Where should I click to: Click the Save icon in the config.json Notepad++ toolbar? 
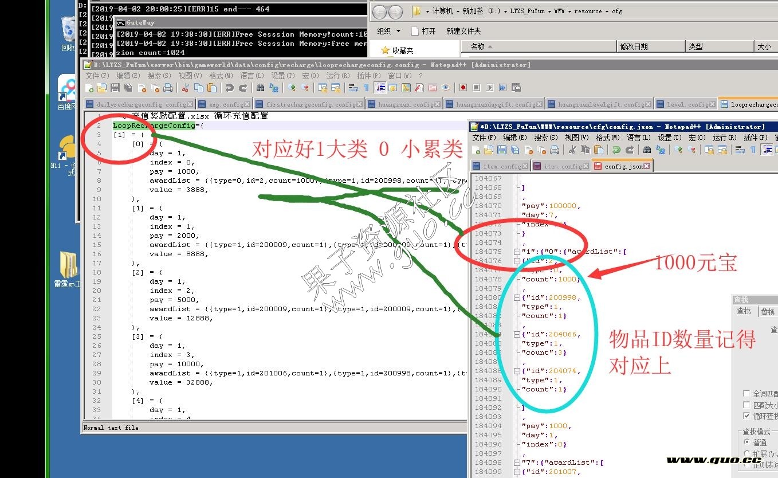pyautogui.click(x=502, y=150)
